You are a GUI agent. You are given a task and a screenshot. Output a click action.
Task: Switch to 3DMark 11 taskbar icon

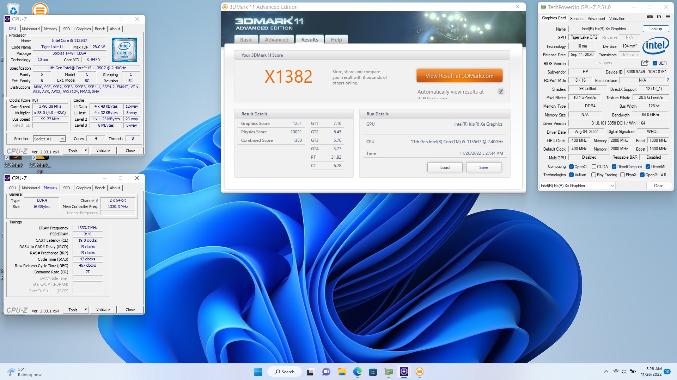420,372
